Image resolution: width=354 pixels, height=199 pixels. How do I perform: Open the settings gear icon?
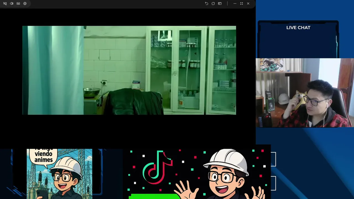(x=25, y=4)
